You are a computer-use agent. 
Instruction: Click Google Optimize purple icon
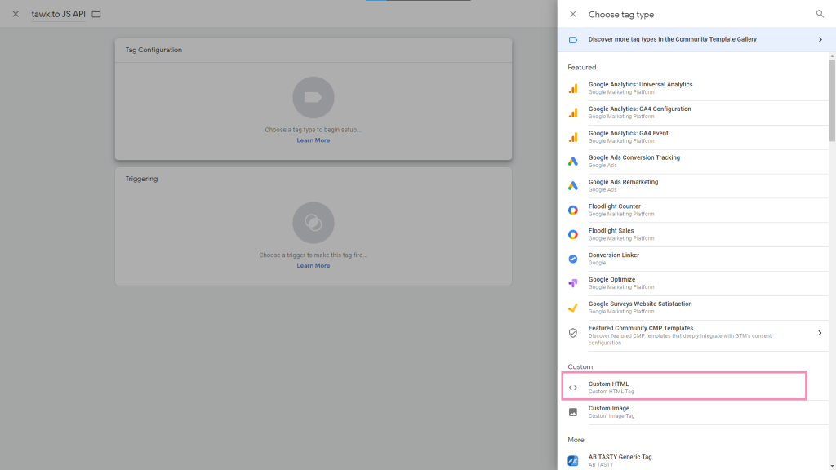(572, 283)
